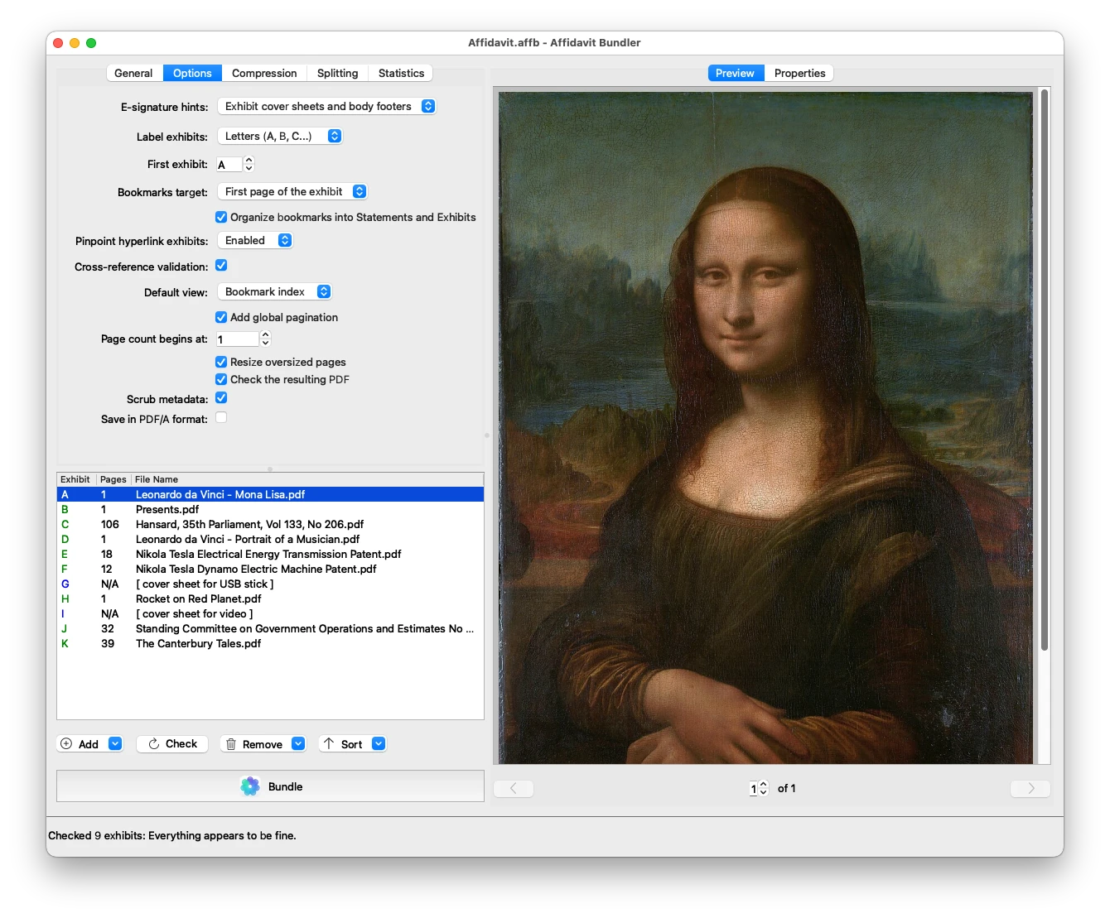
Task: Toggle Resize oversized pages checkbox
Action: [x=221, y=363]
